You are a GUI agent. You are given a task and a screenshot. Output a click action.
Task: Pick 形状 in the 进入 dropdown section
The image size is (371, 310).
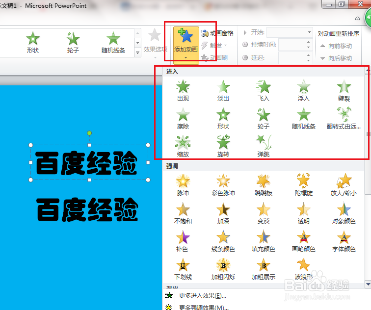click(223, 119)
